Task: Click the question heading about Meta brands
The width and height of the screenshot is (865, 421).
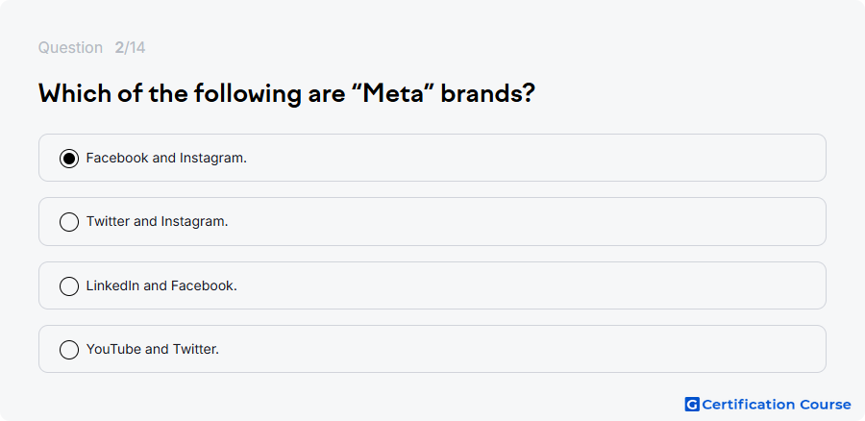Action: [286, 94]
